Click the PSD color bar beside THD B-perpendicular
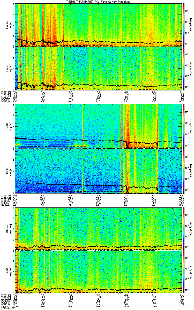 pyautogui.click(x=184, y=126)
